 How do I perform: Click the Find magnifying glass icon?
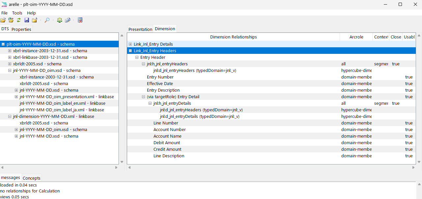[x=47, y=20]
